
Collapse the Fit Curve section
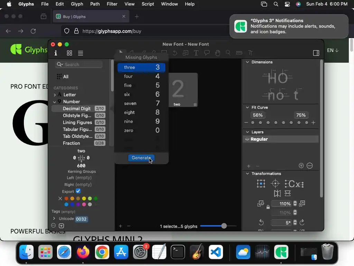[x=248, y=107]
